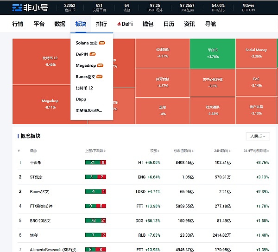Sort by 上涨/下跌数 column

tap(95, 151)
